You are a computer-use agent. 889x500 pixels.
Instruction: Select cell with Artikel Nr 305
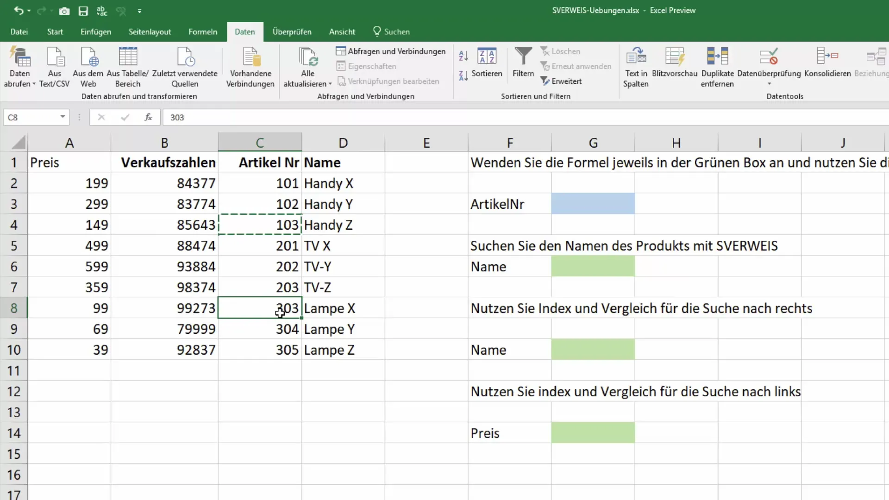tap(260, 350)
